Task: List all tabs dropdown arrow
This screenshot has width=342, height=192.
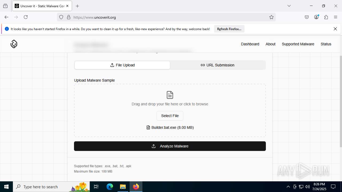Action: 289,6
